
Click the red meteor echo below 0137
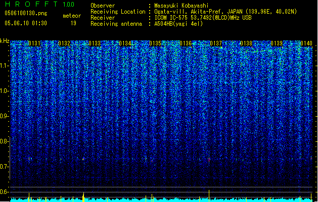point(209,159)
